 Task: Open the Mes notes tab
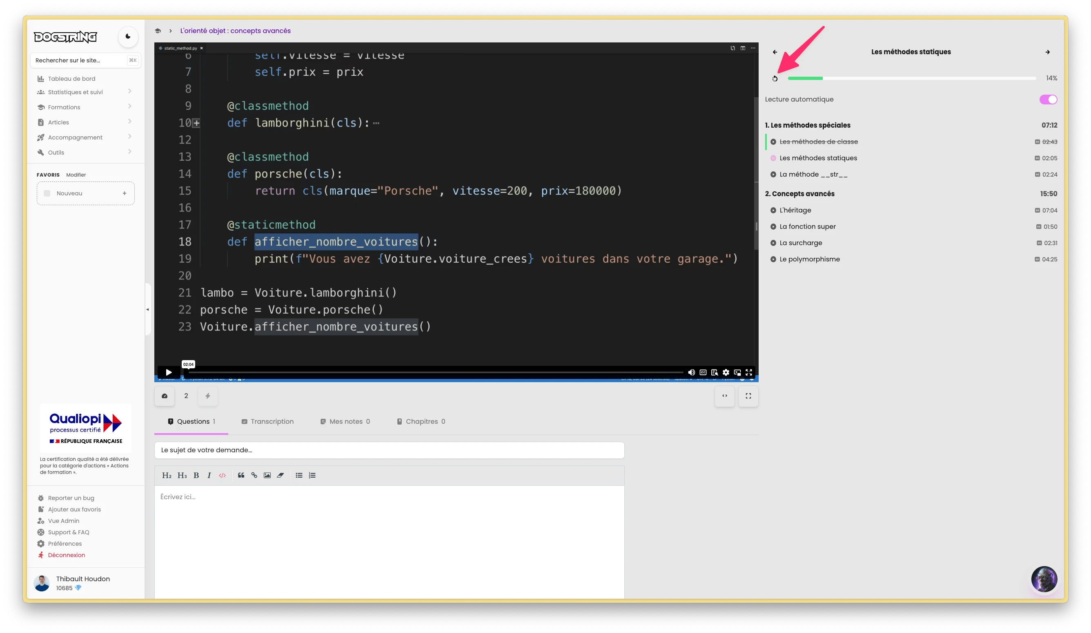[345, 422]
